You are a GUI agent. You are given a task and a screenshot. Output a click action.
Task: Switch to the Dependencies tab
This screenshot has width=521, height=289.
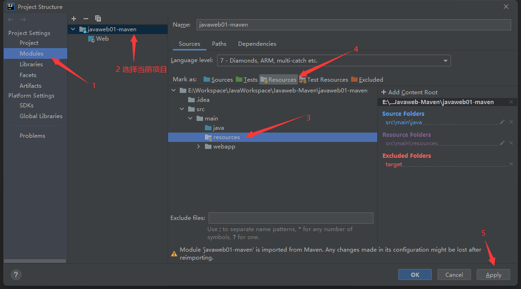[x=257, y=44]
